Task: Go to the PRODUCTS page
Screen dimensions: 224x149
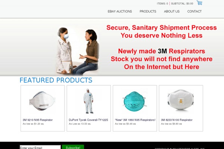Action: click(x=148, y=12)
